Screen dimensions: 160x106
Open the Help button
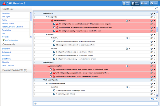(x=144, y=3)
